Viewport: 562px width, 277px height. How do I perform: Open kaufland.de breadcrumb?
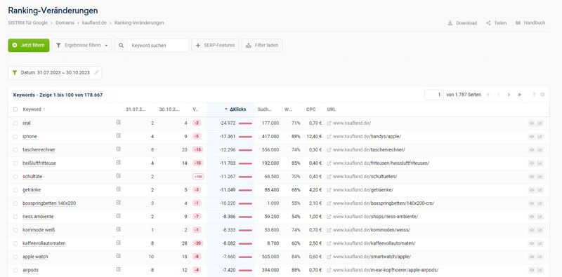tap(94, 22)
